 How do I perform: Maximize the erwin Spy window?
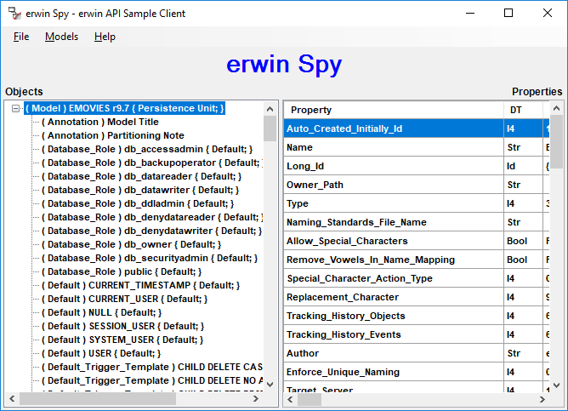(508, 14)
